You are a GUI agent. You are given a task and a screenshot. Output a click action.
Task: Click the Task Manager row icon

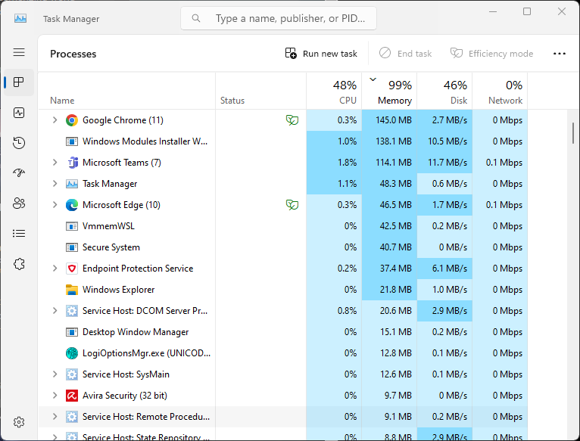72,184
